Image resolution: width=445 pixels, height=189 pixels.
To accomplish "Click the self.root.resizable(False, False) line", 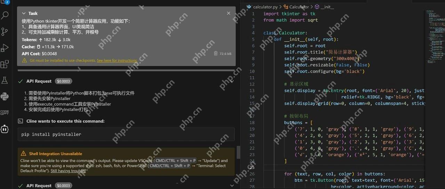I will tap(327, 65).
